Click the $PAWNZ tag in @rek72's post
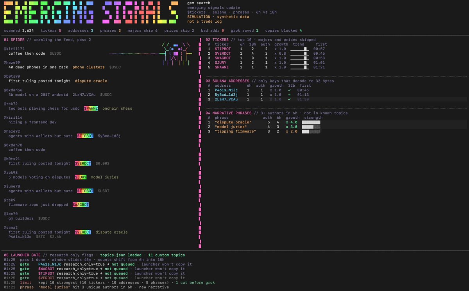 click(x=91, y=108)
